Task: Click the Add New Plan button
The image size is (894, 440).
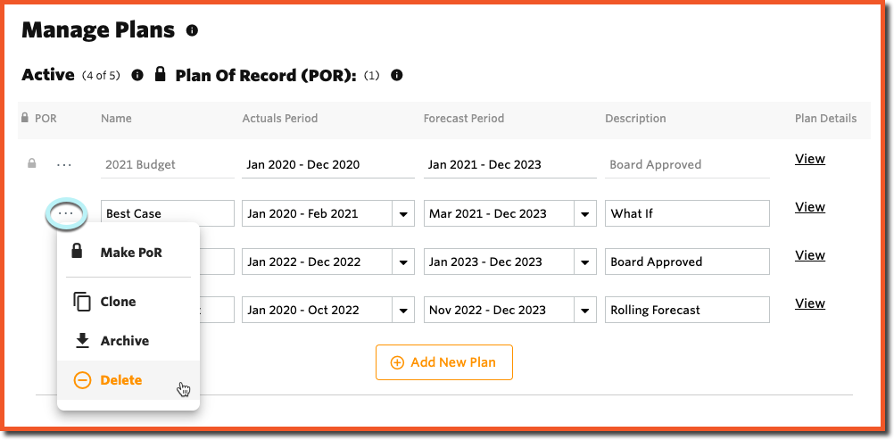Action: pyautogui.click(x=444, y=362)
